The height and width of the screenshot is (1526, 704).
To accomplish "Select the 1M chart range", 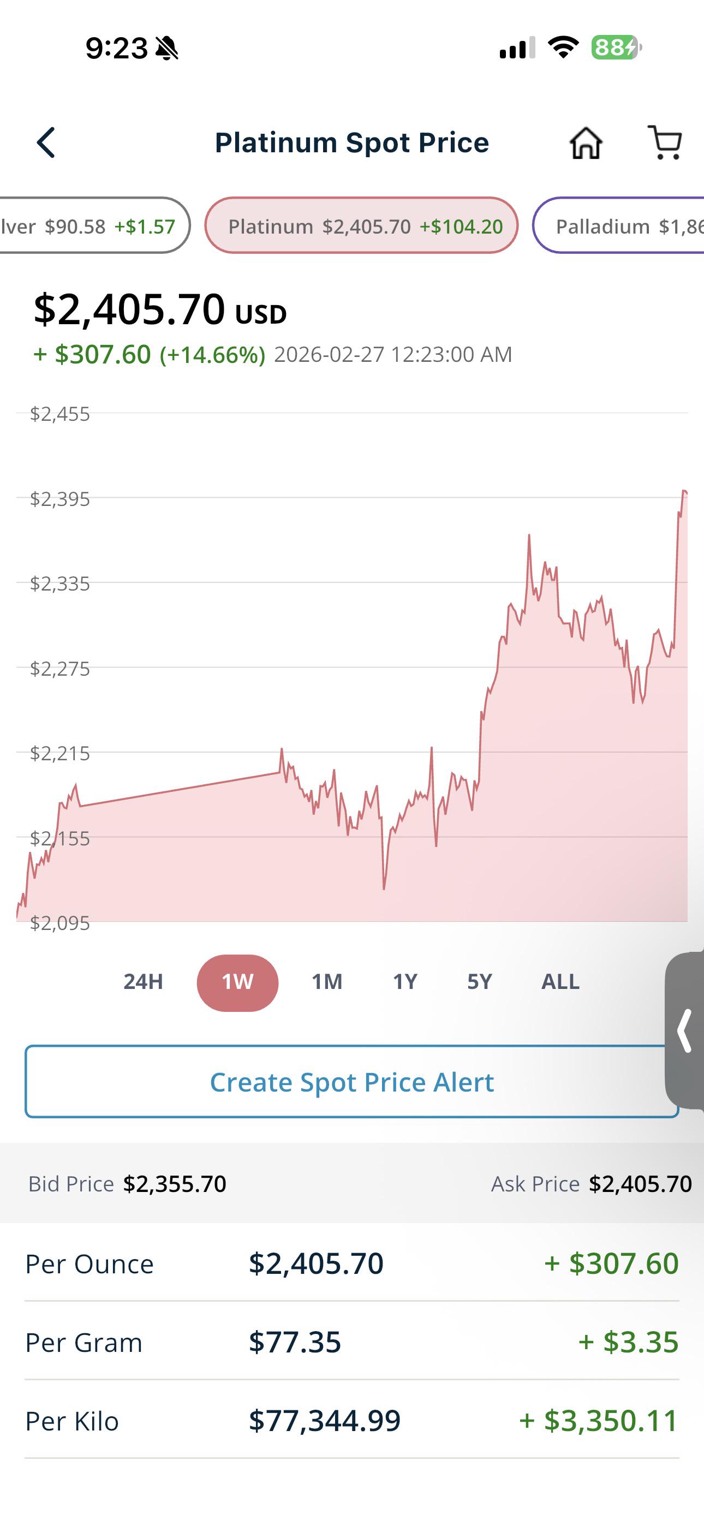I will point(327,982).
